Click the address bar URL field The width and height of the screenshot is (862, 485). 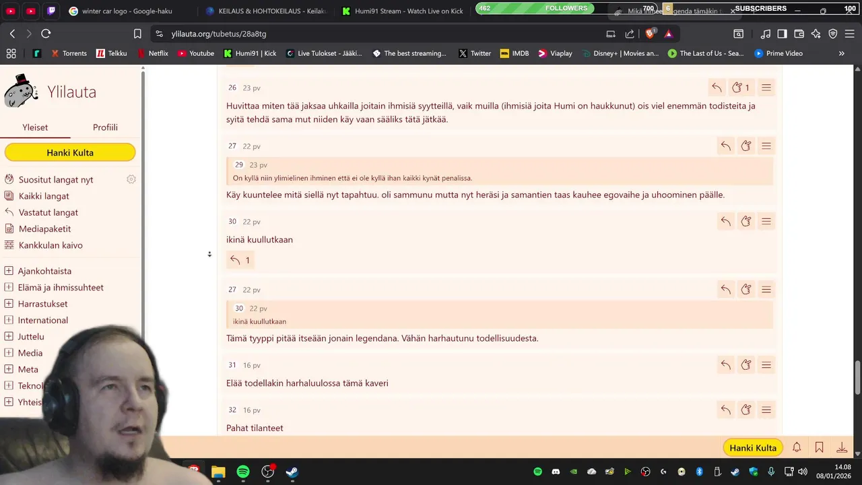pyautogui.click(x=377, y=34)
